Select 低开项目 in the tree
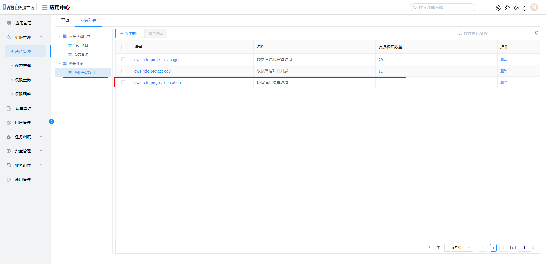 point(81,45)
